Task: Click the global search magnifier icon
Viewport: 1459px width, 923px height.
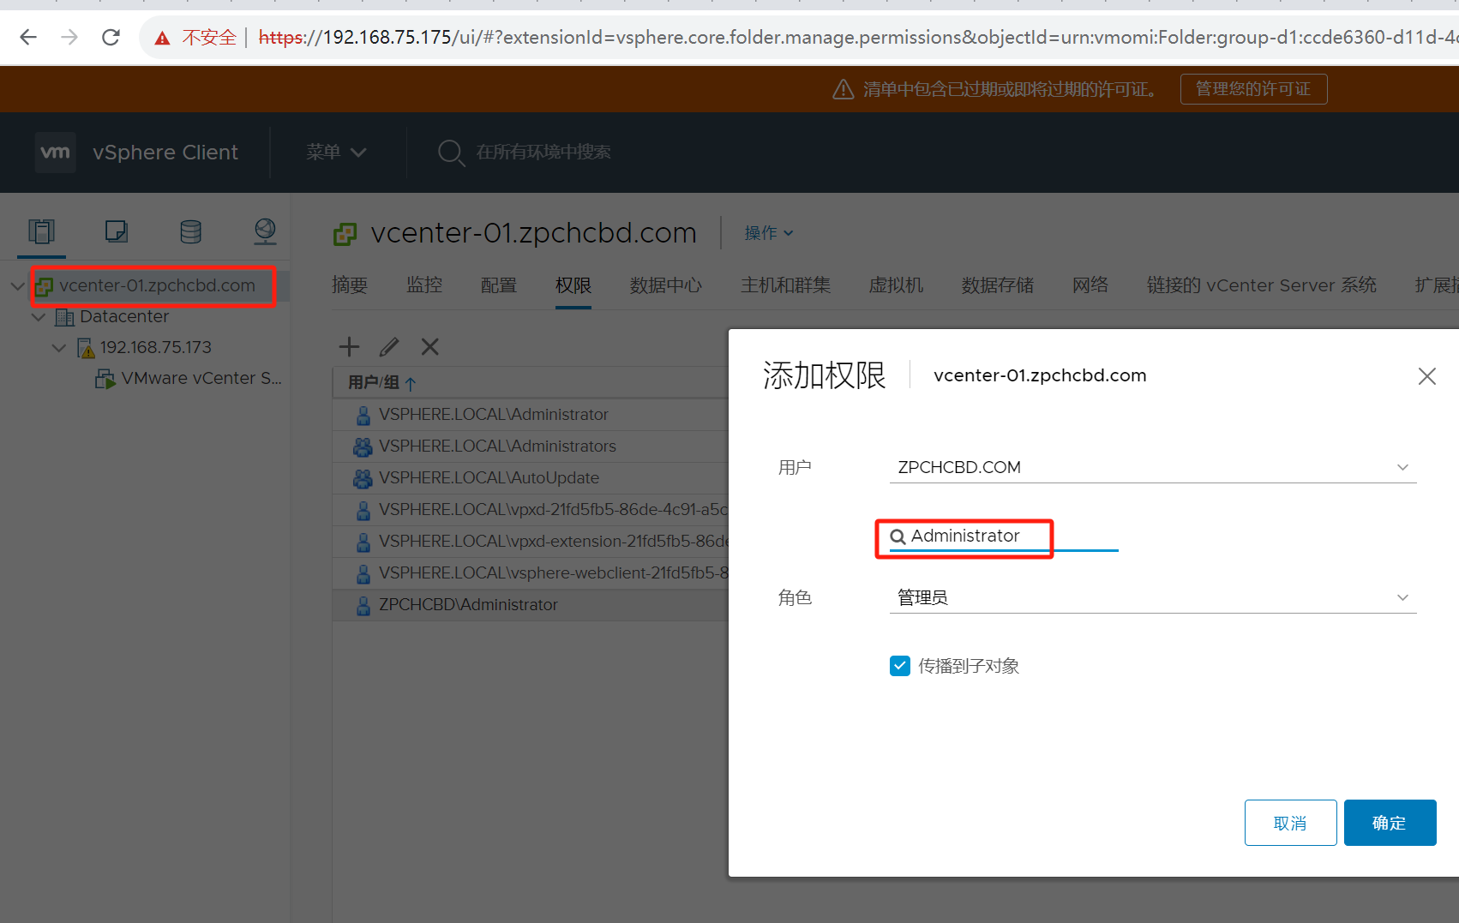Action: pos(451,153)
